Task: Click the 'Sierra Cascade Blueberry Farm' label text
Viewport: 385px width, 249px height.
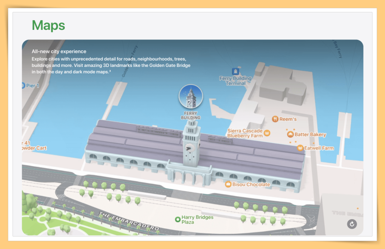Action: click(x=245, y=133)
